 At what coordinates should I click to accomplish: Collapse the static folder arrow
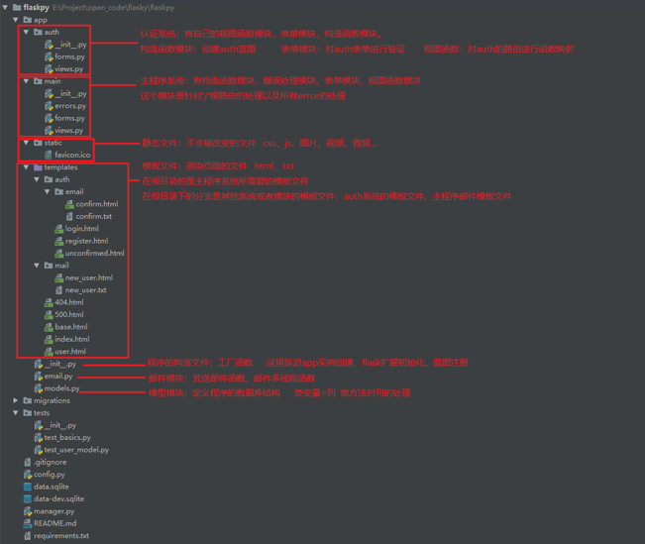27,143
